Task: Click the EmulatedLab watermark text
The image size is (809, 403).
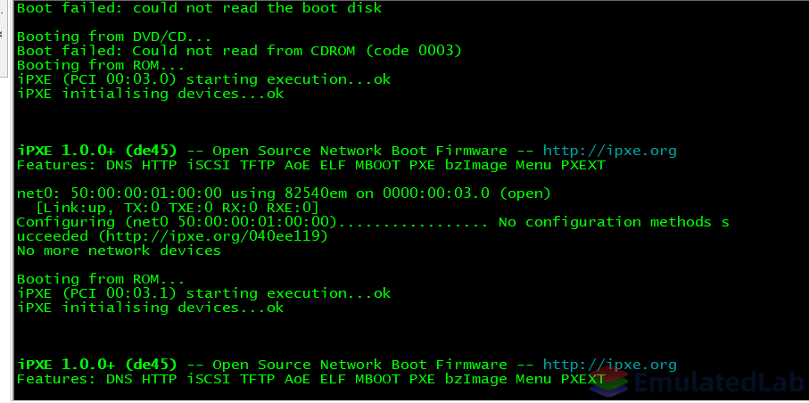Action: 719,383
